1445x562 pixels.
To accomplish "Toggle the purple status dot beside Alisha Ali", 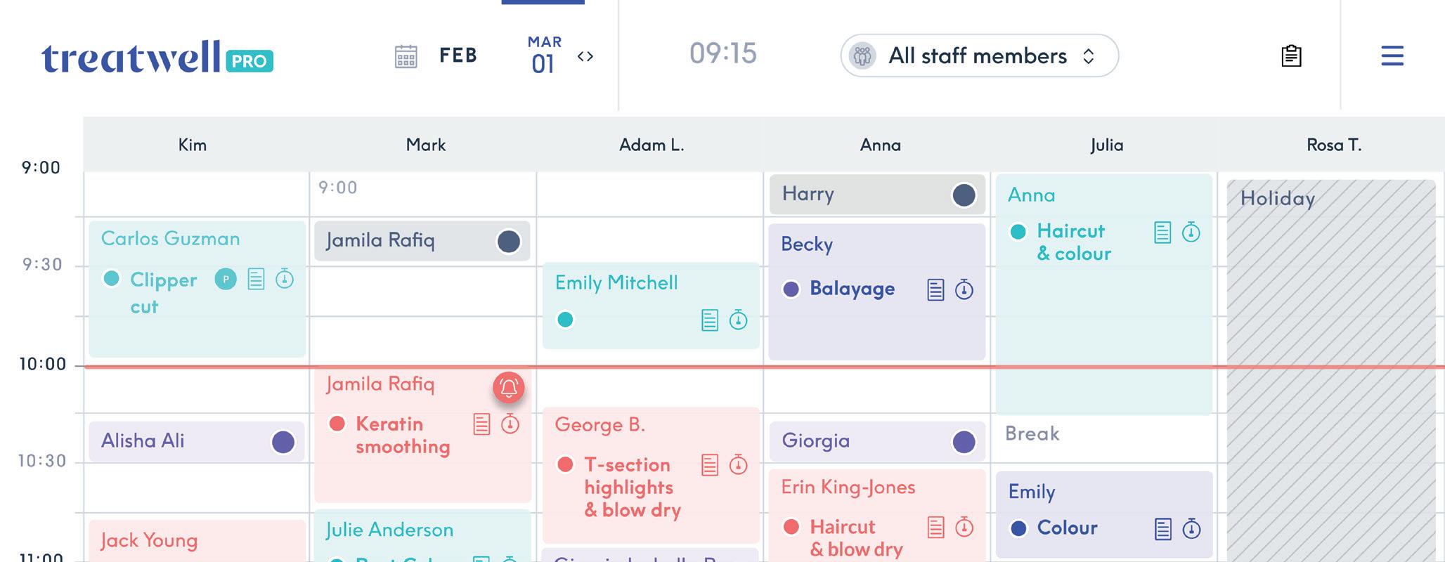I will point(283,442).
